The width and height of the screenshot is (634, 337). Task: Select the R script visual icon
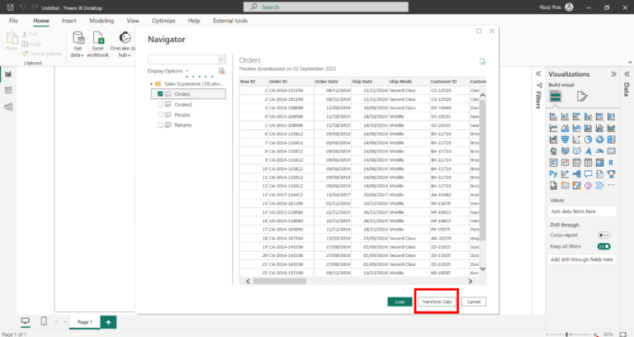(x=611, y=163)
